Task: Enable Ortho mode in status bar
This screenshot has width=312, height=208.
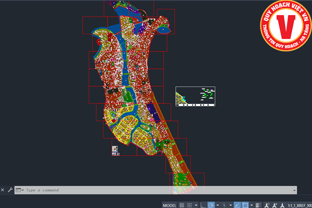Action: [202, 205]
